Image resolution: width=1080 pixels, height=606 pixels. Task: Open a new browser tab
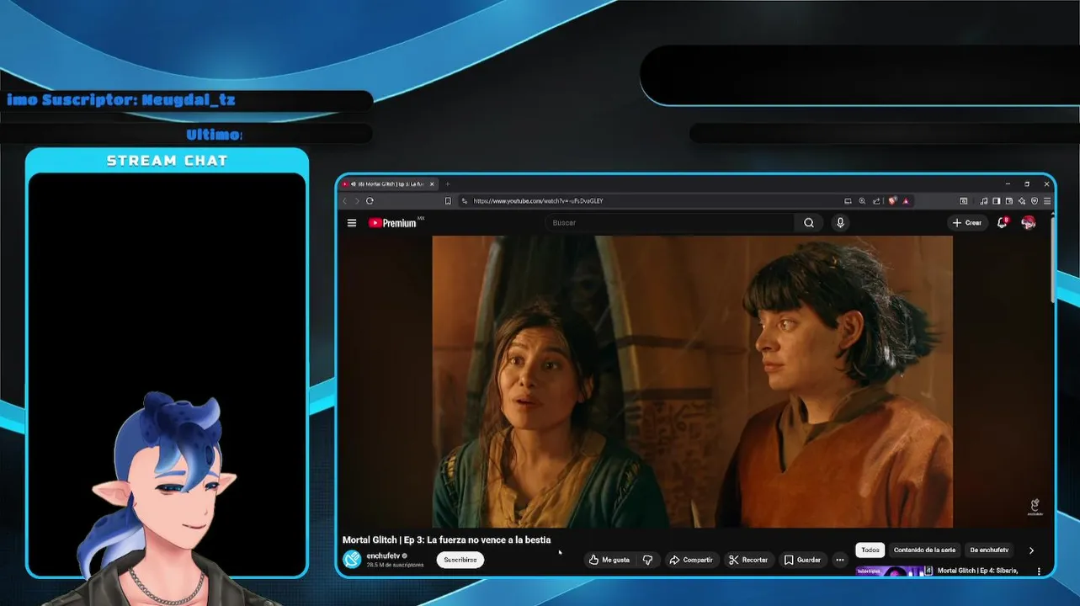pyautogui.click(x=448, y=183)
